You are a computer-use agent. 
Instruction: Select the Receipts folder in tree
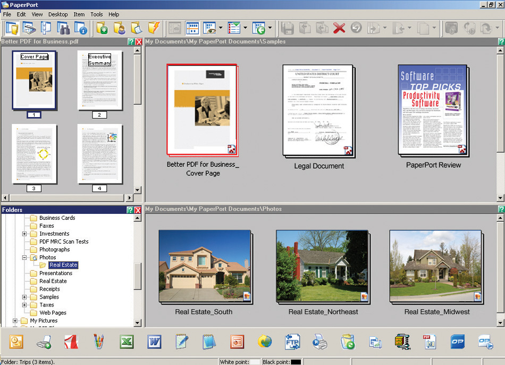pos(49,289)
